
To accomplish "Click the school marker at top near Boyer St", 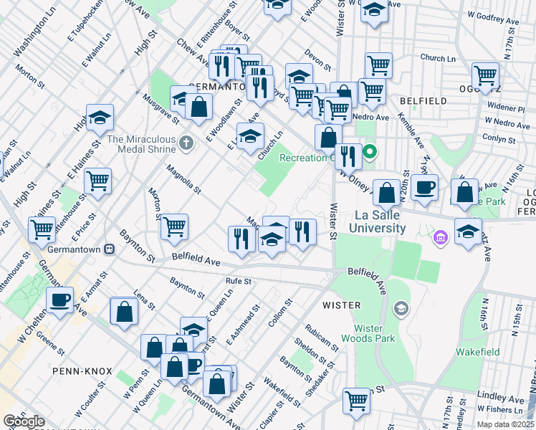I will tap(277, 6).
